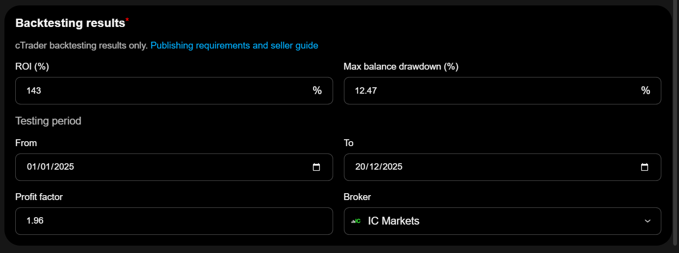Select the day 20 in To date

[x=360, y=167]
